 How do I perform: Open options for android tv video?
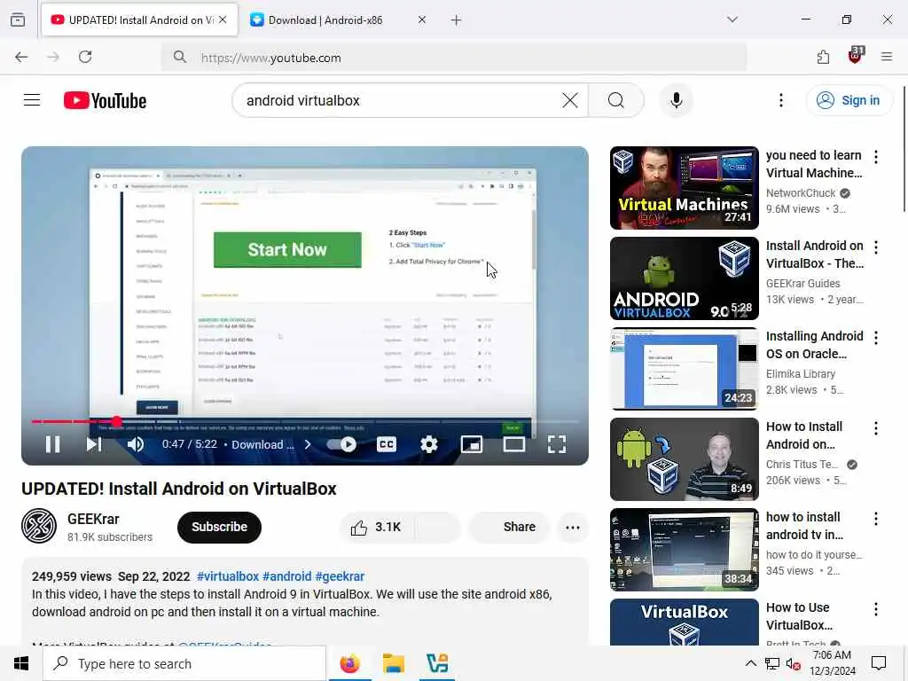875,518
